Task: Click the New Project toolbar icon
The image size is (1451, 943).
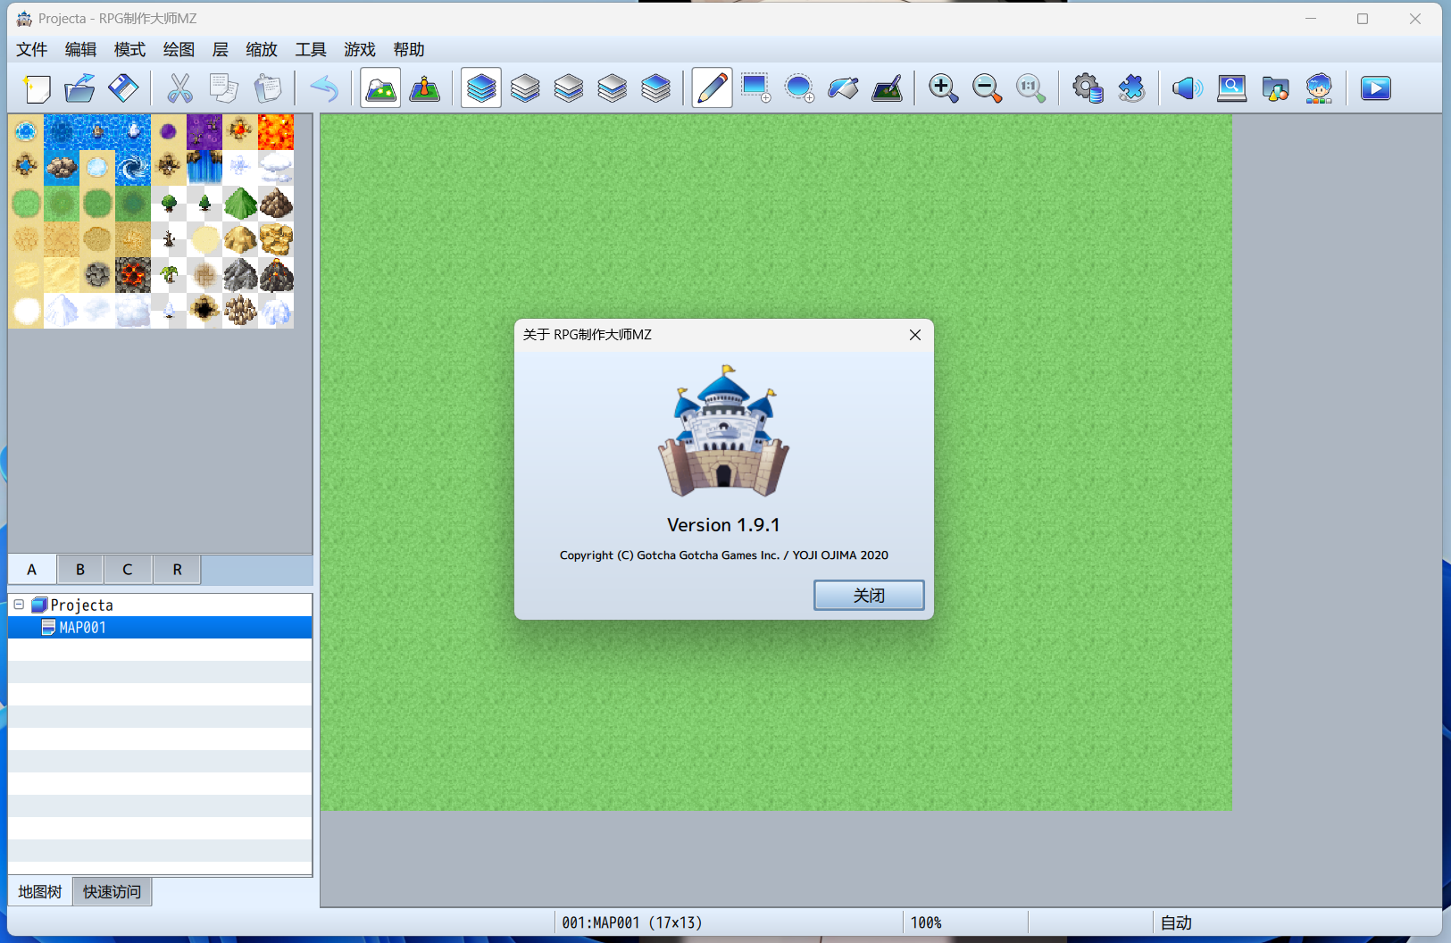Action: pos(37,88)
